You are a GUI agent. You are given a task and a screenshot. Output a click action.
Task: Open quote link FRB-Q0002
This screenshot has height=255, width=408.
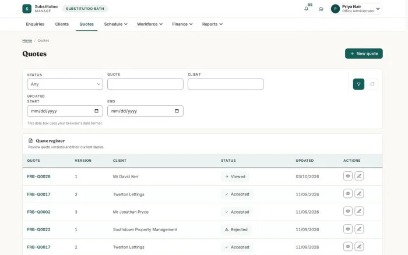click(39, 212)
